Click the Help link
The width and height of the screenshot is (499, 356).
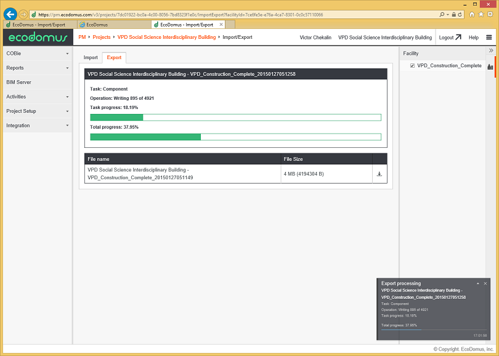click(x=473, y=37)
